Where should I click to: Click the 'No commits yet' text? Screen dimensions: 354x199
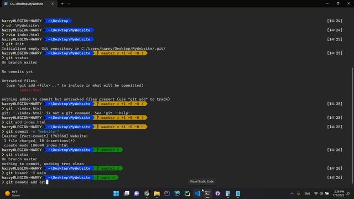pyautogui.click(x=17, y=71)
